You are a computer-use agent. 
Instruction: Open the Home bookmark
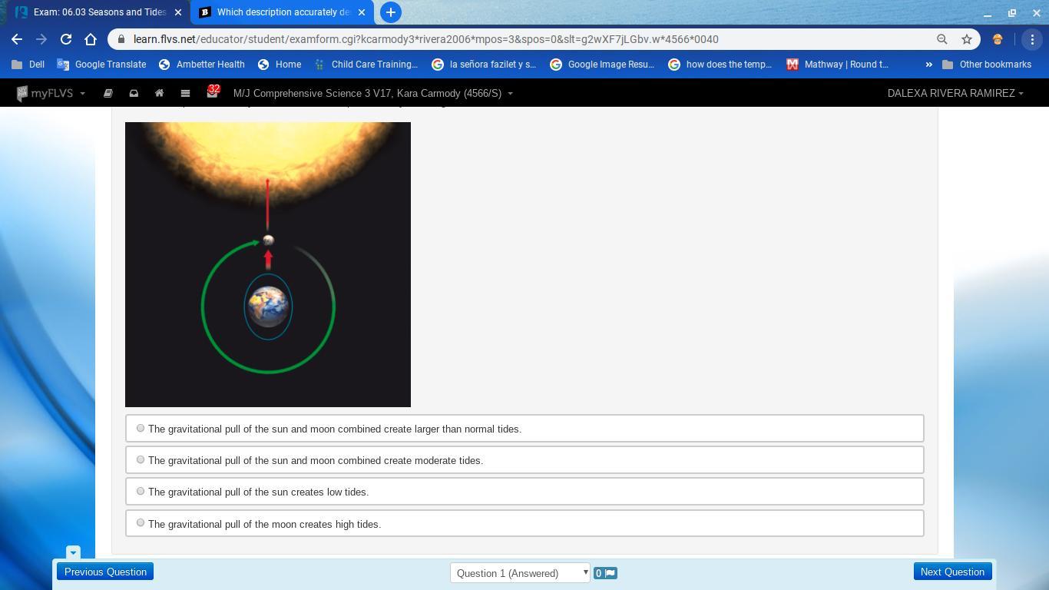point(280,65)
